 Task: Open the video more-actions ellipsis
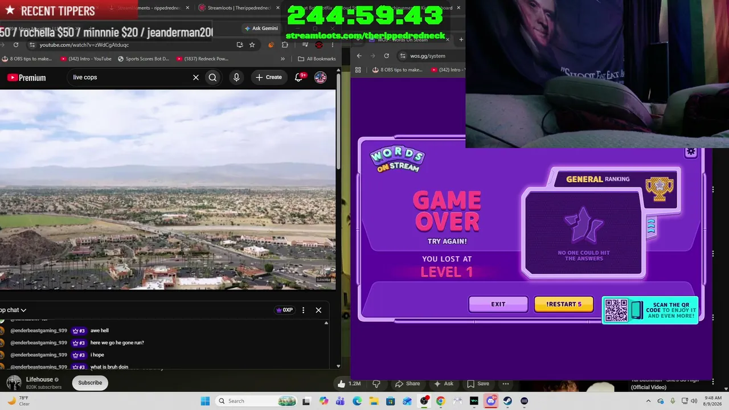506,384
